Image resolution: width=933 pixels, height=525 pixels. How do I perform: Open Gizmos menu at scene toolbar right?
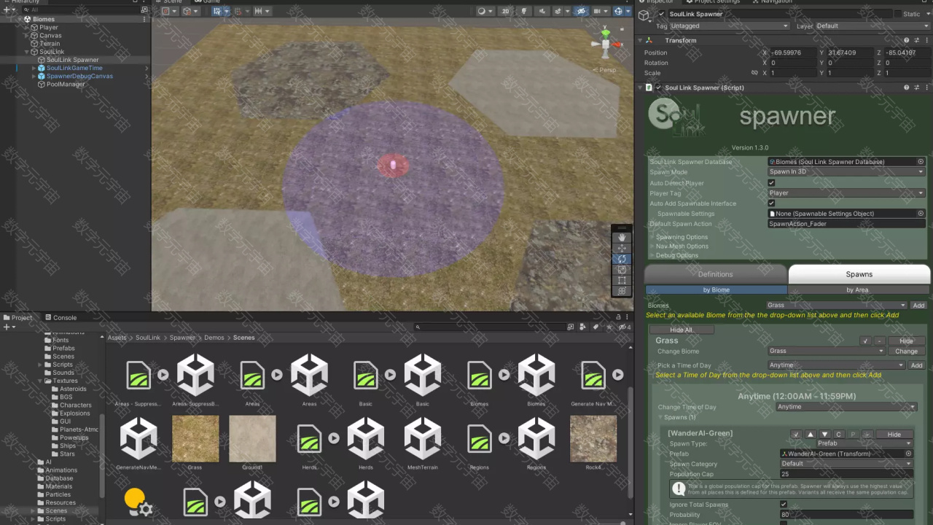[628, 11]
